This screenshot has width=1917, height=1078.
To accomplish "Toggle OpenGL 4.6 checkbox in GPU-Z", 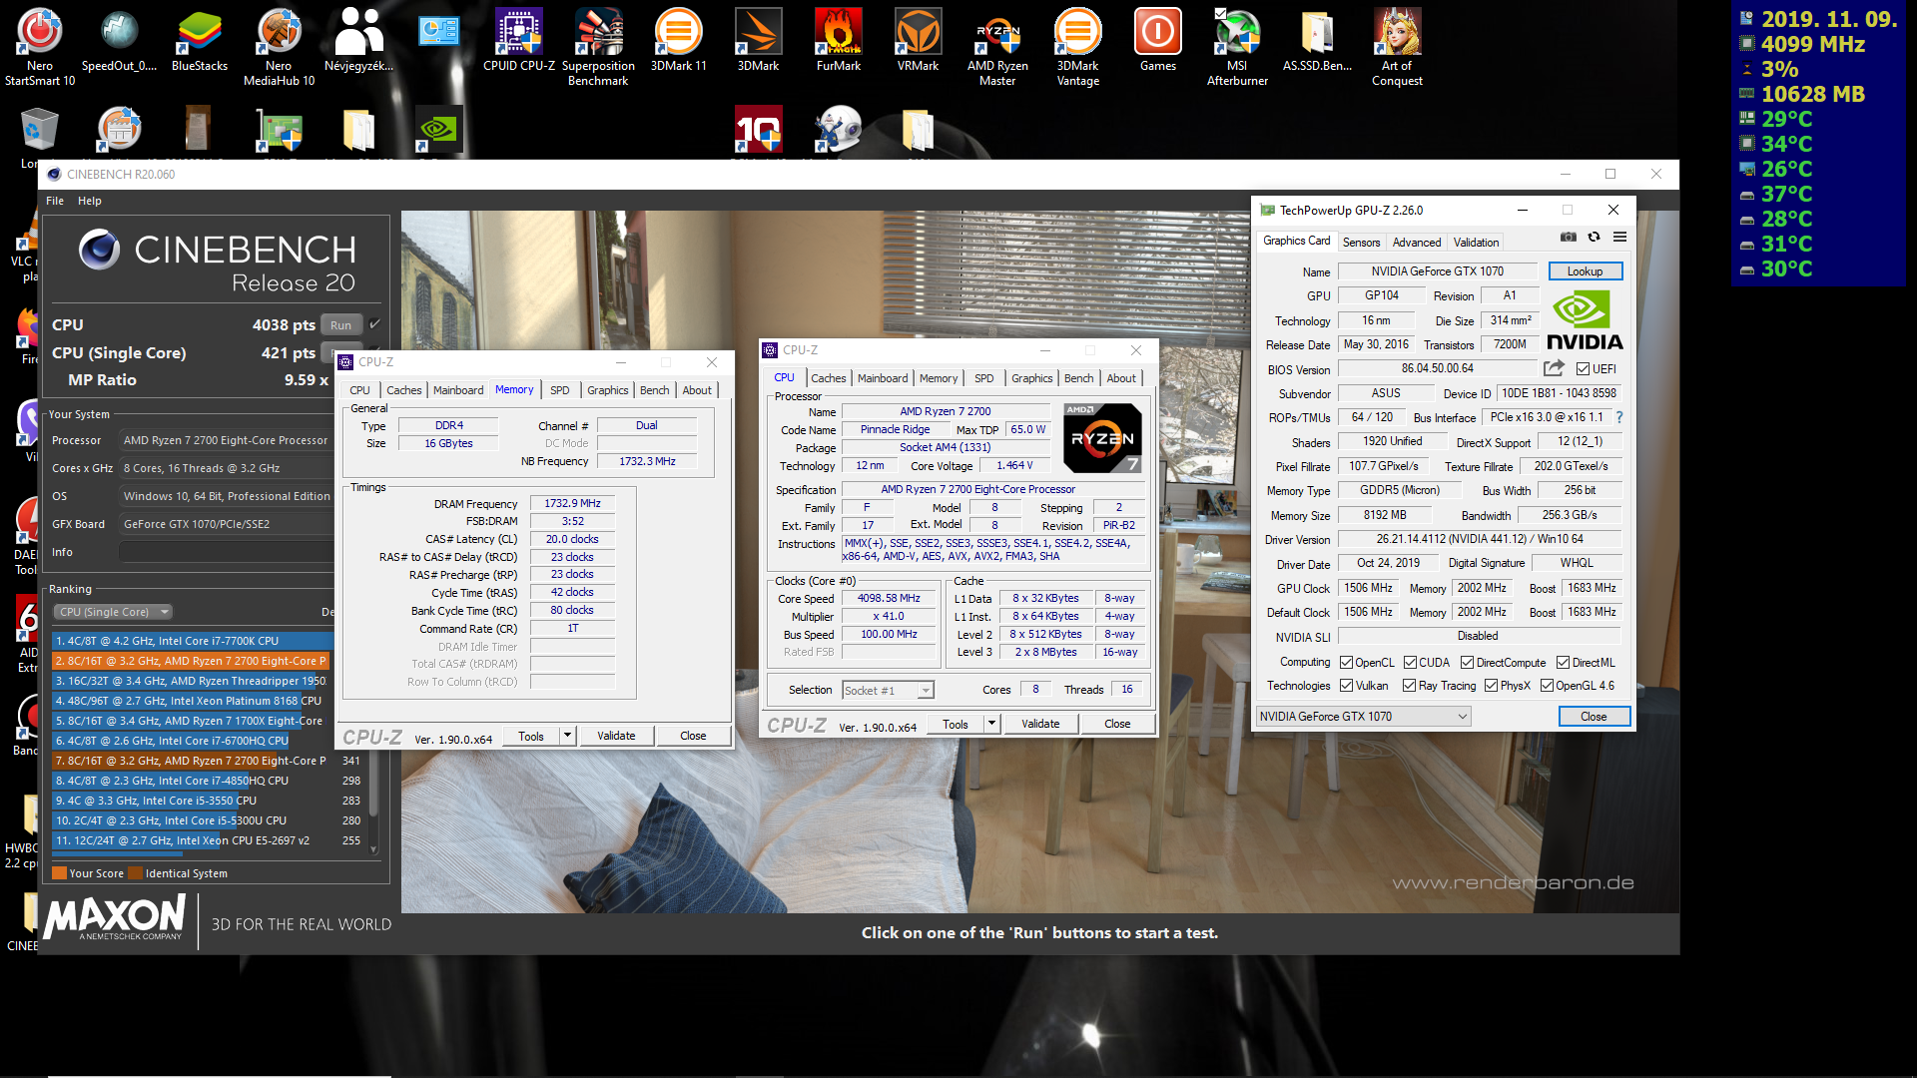I will (x=1547, y=686).
